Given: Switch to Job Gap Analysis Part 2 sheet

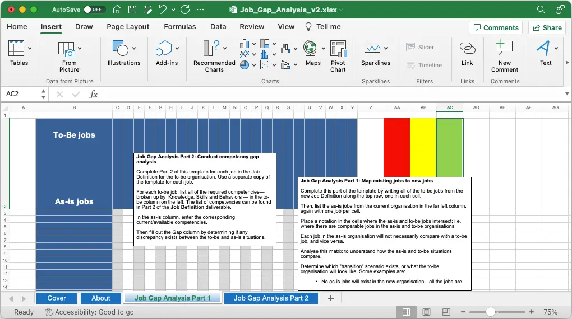Looking at the screenshot, I should pos(271,298).
